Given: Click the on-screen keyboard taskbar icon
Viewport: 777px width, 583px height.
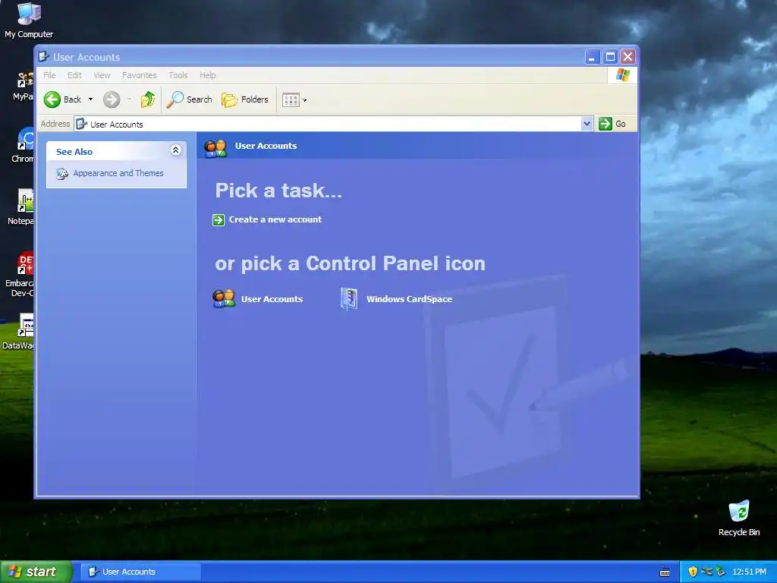Looking at the screenshot, I should [x=665, y=572].
